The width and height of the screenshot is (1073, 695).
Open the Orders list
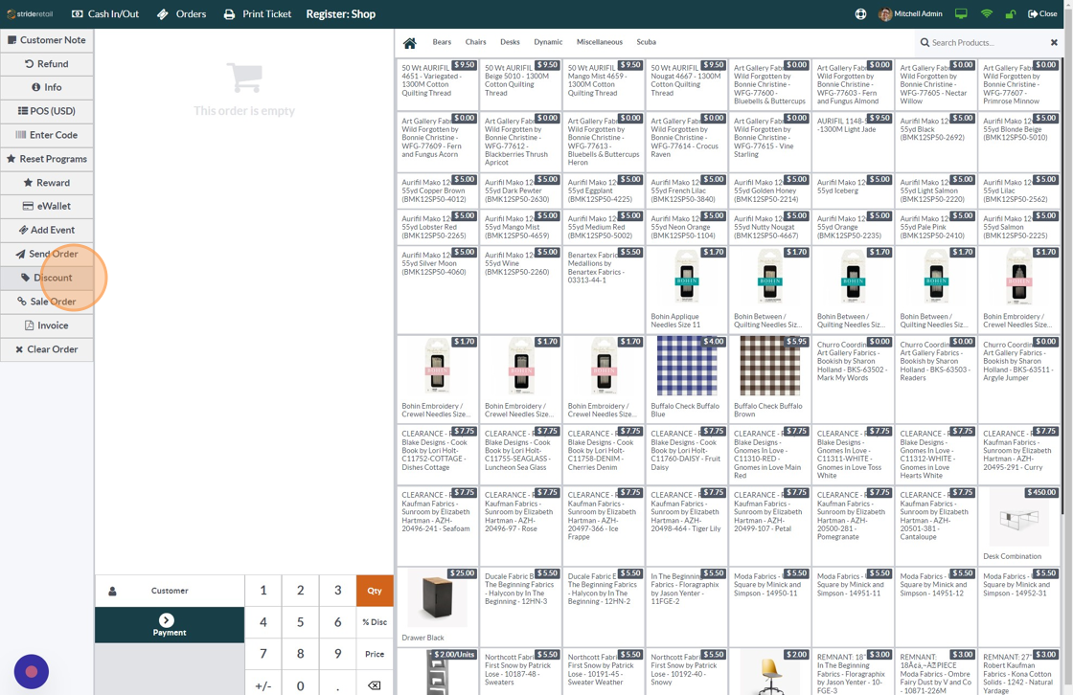click(x=181, y=13)
